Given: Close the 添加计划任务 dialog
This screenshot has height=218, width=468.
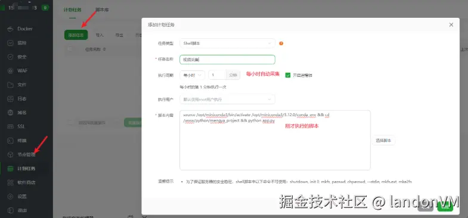Looking at the screenshot, I should (x=451, y=25).
